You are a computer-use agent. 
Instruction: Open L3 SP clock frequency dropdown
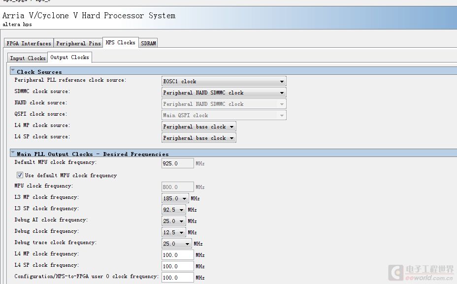pyautogui.click(x=174, y=210)
